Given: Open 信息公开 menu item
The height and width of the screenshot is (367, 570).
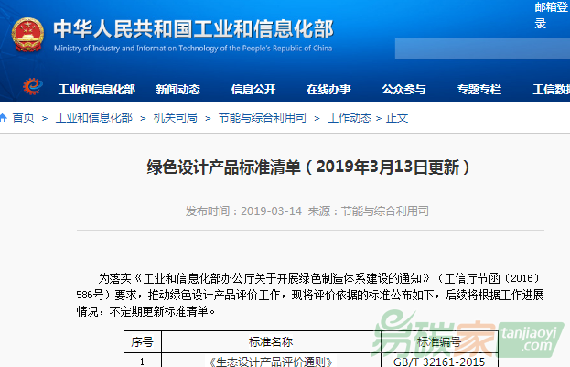Looking at the screenshot, I should click(x=253, y=89).
